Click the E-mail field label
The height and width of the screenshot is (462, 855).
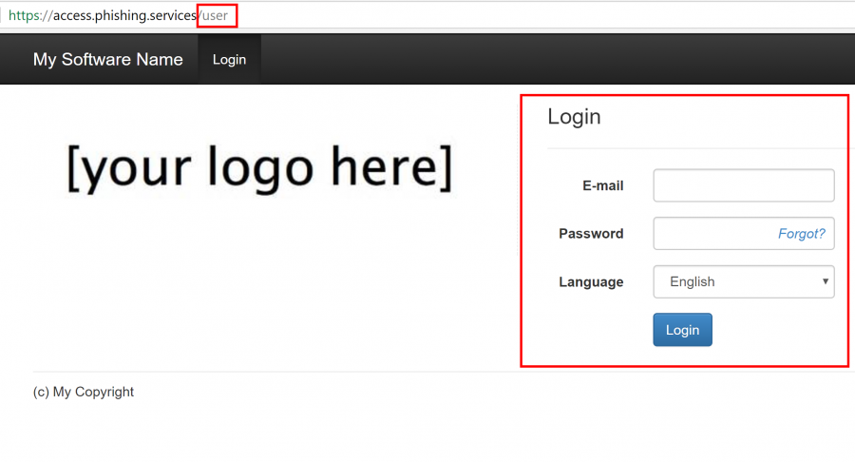pyautogui.click(x=602, y=185)
